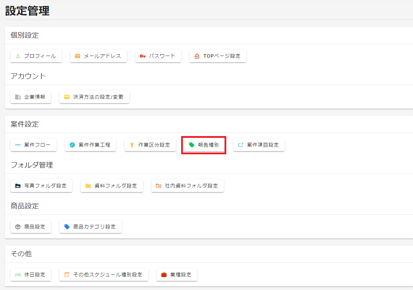Click the アカウント section heading
The height and width of the screenshot is (290, 413).
tap(28, 76)
